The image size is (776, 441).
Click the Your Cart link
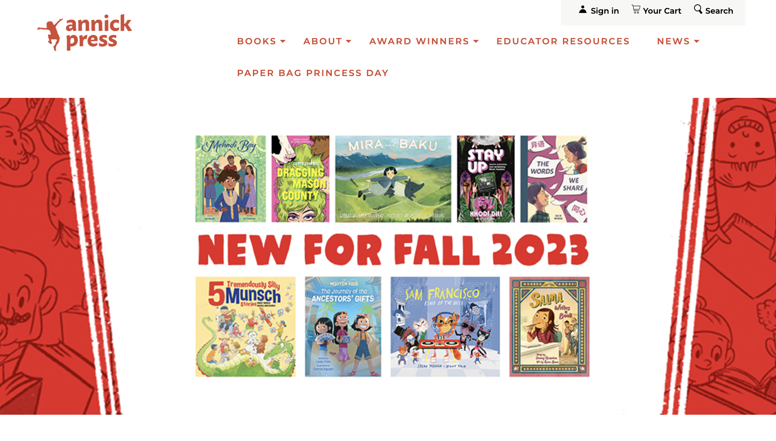click(656, 10)
